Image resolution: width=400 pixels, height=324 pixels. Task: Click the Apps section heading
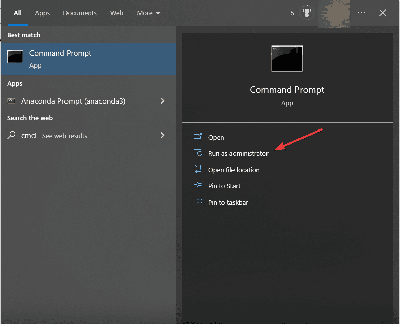pyautogui.click(x=15, y=84)
